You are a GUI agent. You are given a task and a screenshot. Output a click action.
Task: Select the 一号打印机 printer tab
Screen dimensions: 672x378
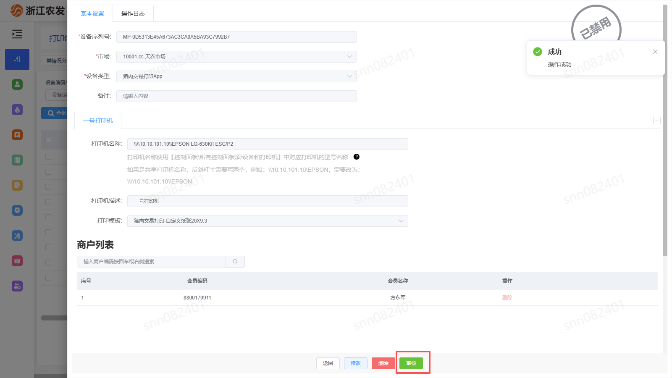point(98,121)
